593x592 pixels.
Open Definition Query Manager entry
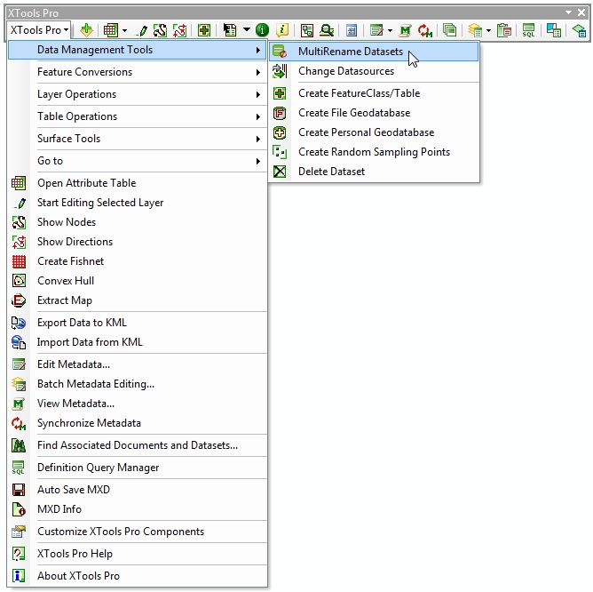pos(138,468)
